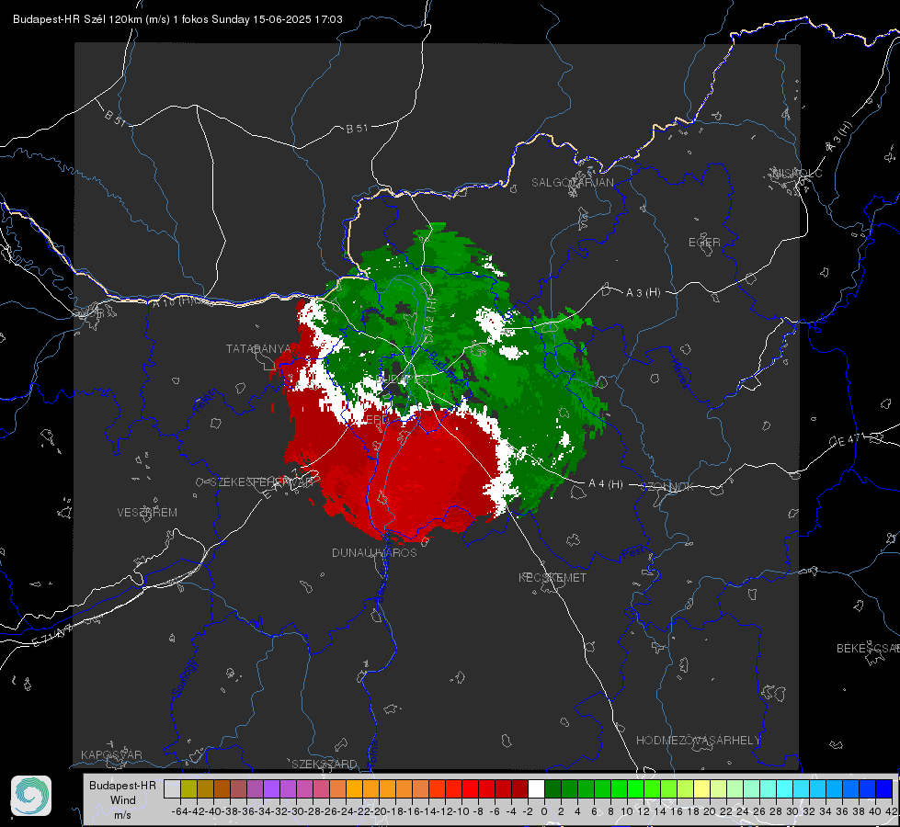The height and width of the screenshot is (827, 900).
Task: Click the MISKOLC city label
Action: click(x=797, y=173)
